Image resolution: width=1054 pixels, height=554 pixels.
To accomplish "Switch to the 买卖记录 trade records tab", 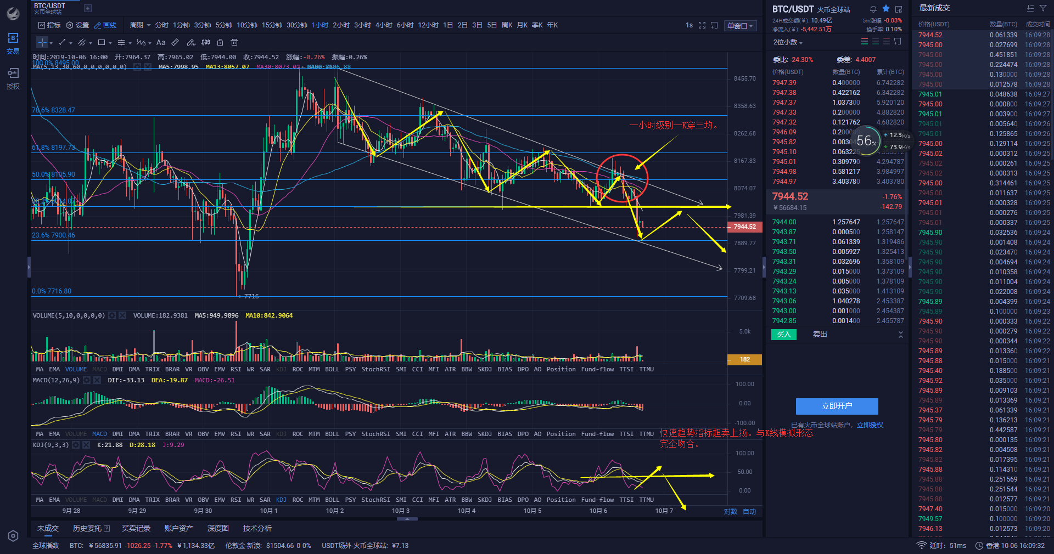I will pyautogui.click(x=136, y=528).
